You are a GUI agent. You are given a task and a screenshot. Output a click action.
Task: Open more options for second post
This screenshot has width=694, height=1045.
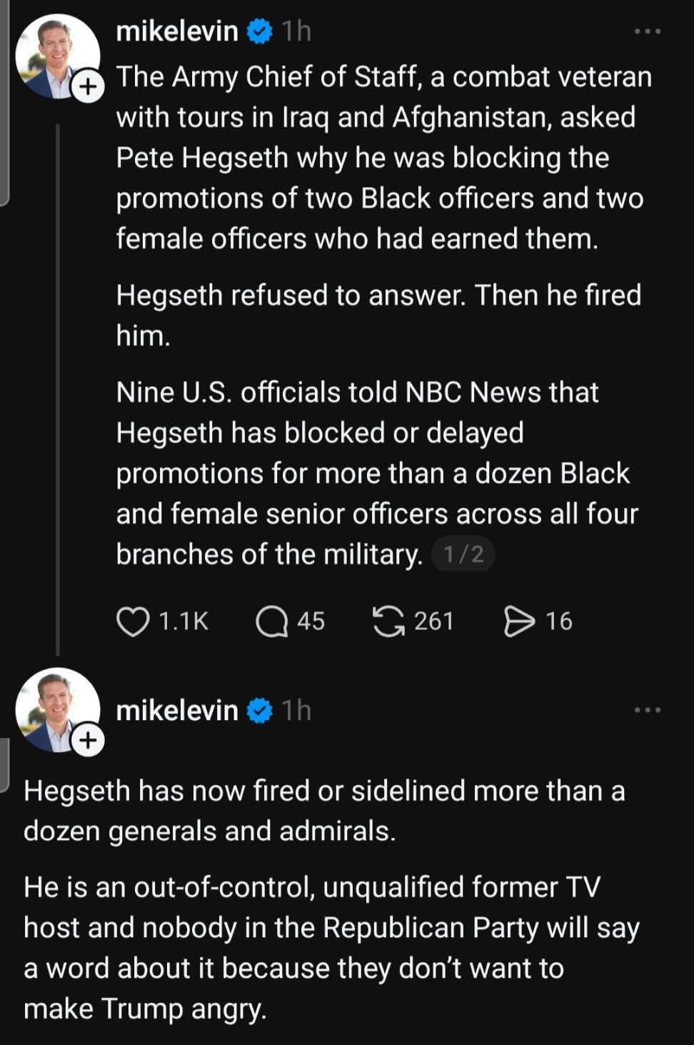tap(648, 710)
